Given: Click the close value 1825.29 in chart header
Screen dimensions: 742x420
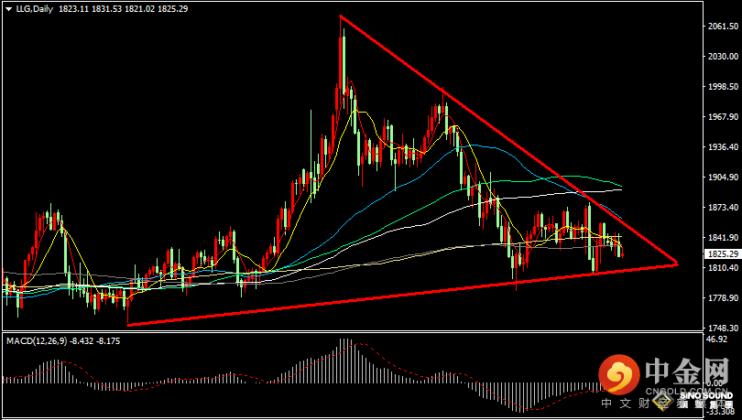Looking at the screenshot, I should pyautogui.click(x=173, y=8).
